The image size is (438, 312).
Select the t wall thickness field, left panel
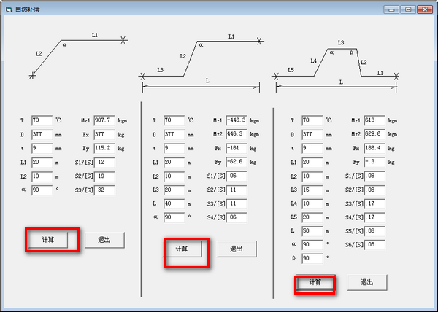(x=42, y=148)
